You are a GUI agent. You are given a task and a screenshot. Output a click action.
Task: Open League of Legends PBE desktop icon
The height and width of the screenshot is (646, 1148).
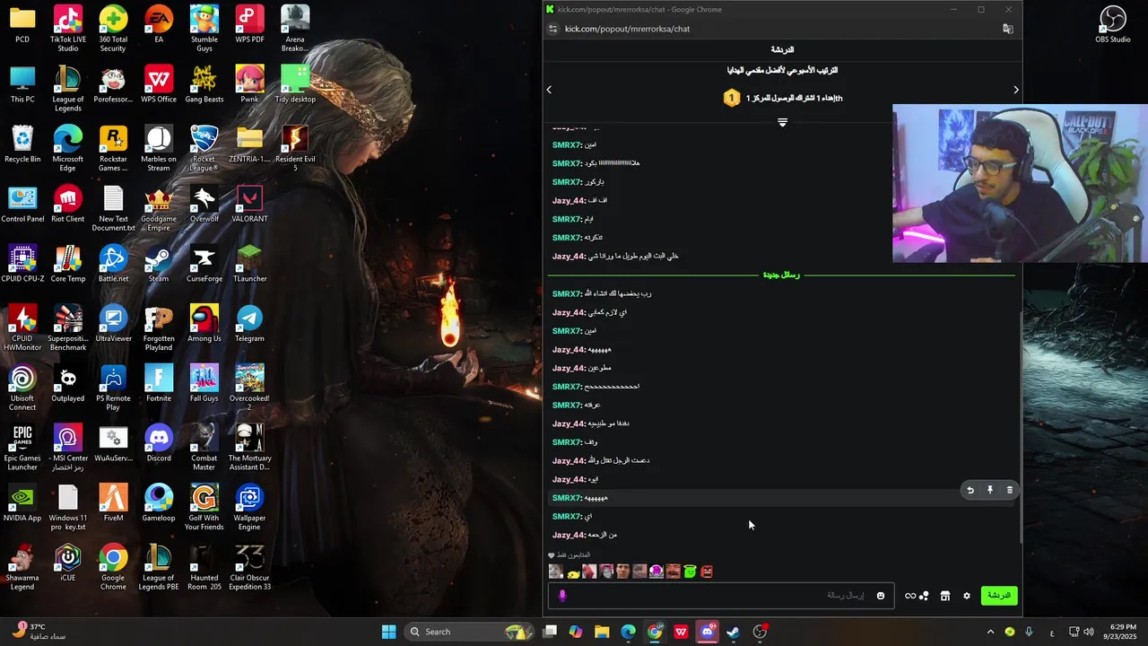pyautogui.click(x=159, y=568)
